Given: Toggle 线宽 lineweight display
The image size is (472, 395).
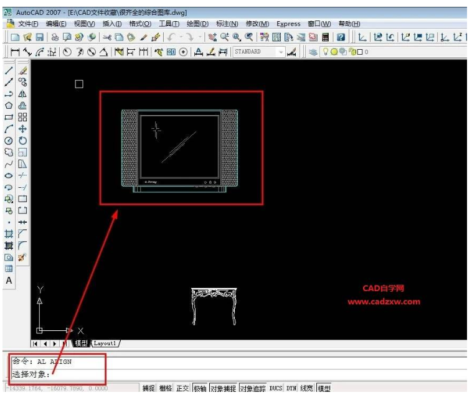Looking at the screenshot, I should [x=306, y=388].
